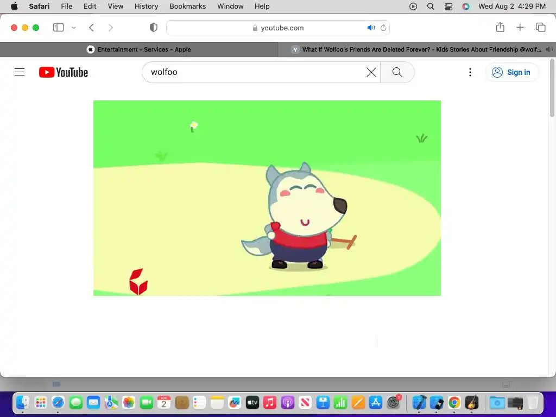556x417 pixels.
Task: Show the date and time notifications
Action: pos(511,7)
